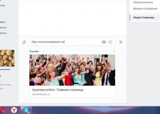Click the paperclip attachment icon

click(x=24, y=42)
